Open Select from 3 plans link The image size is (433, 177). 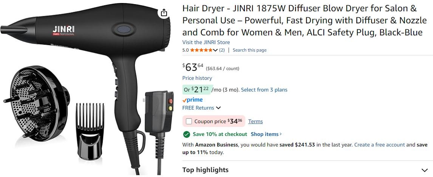tap(264, 90)
